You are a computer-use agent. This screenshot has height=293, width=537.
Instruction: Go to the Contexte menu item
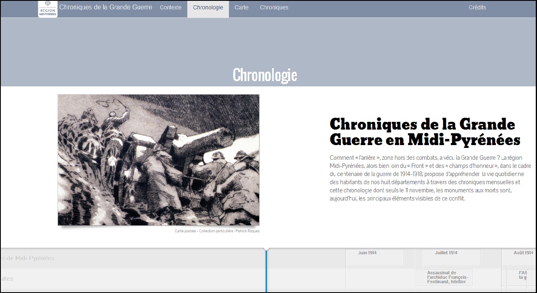(x=171, y=8)
